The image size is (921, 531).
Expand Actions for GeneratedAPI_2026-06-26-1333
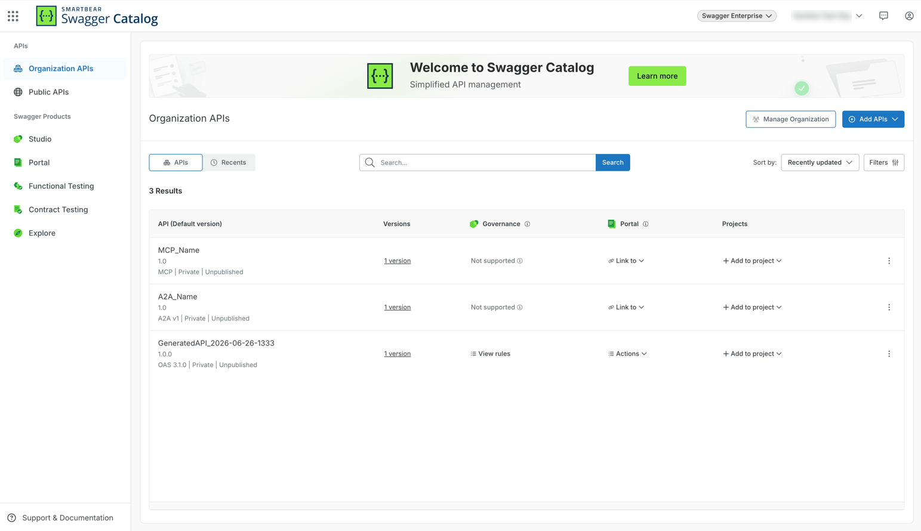[x=627, y=354]
